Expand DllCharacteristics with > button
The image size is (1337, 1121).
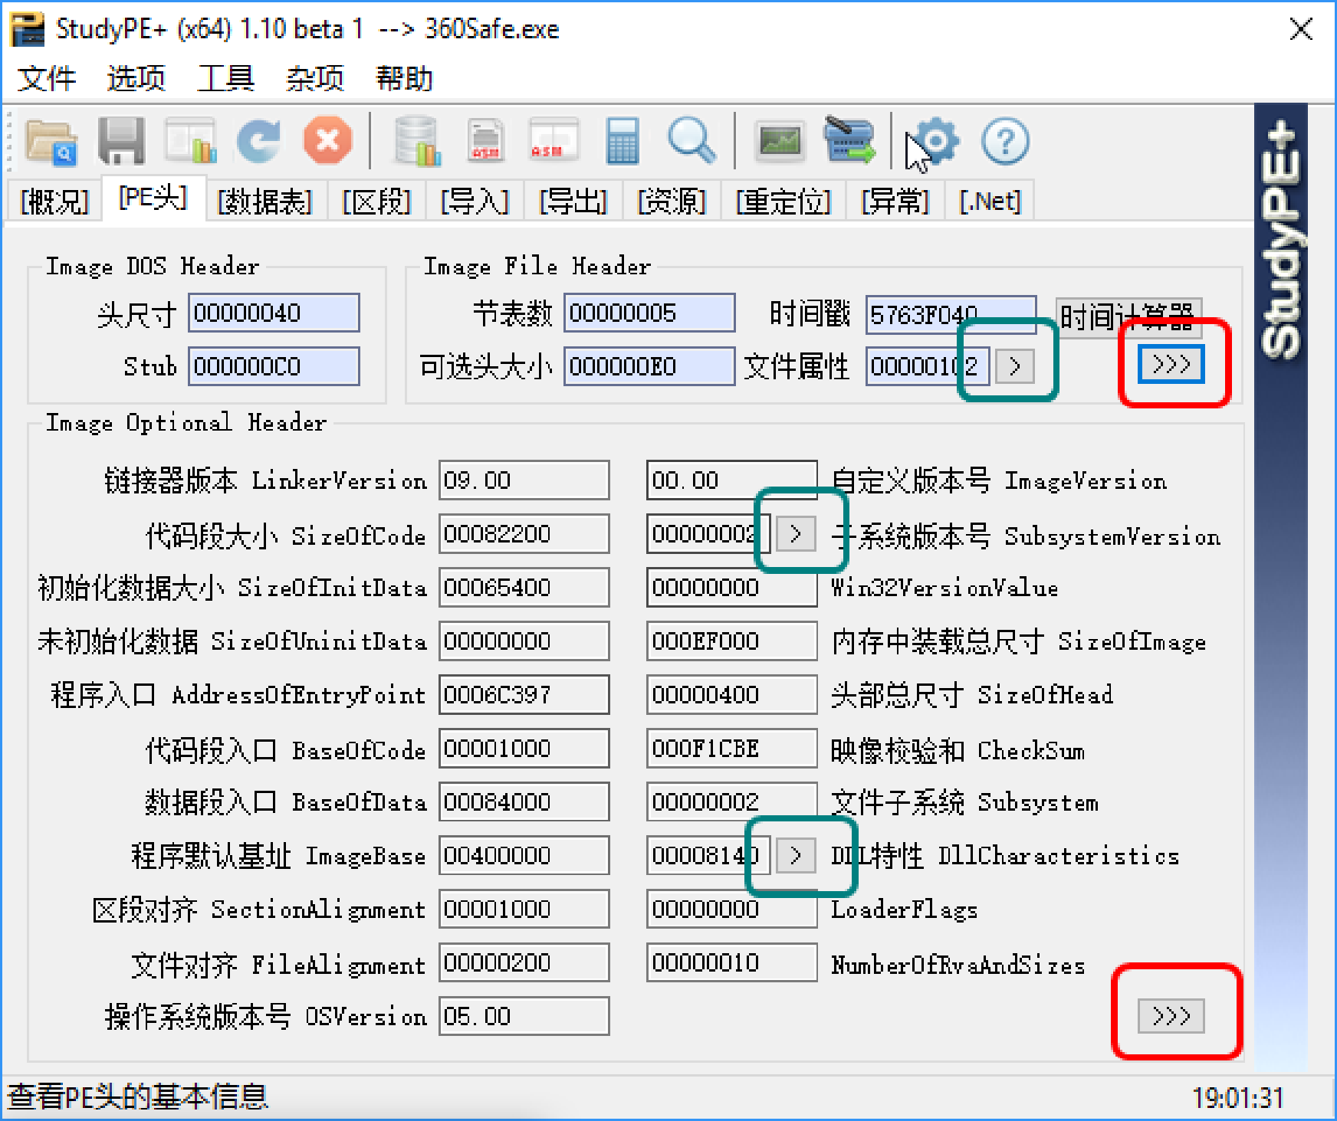click(795, 854)
